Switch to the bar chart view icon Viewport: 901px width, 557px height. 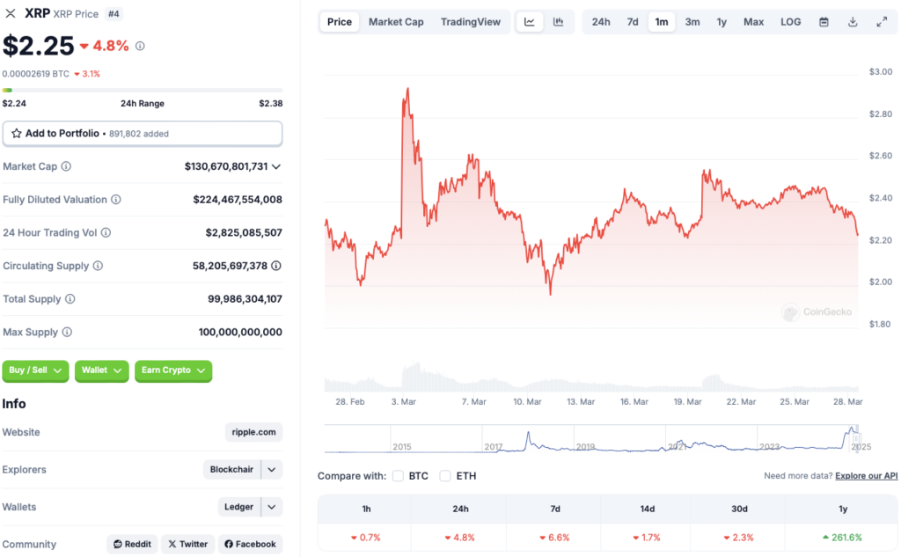(558, 21)
